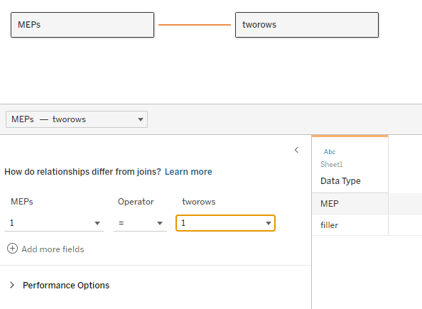Select the Data Type column header

click(350, 165)
